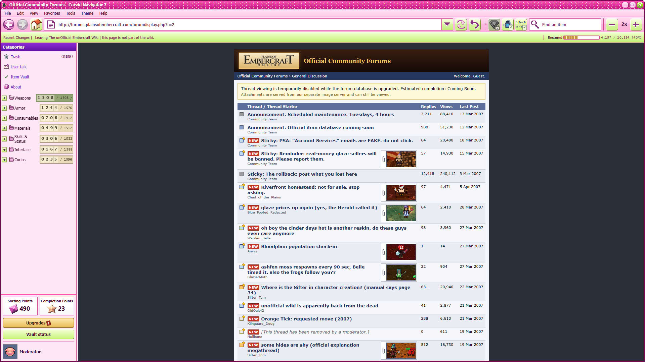Click the Sorting Points gem icon
The width and height of the screenshot is (645, 362).
click(x=13, y=309)
